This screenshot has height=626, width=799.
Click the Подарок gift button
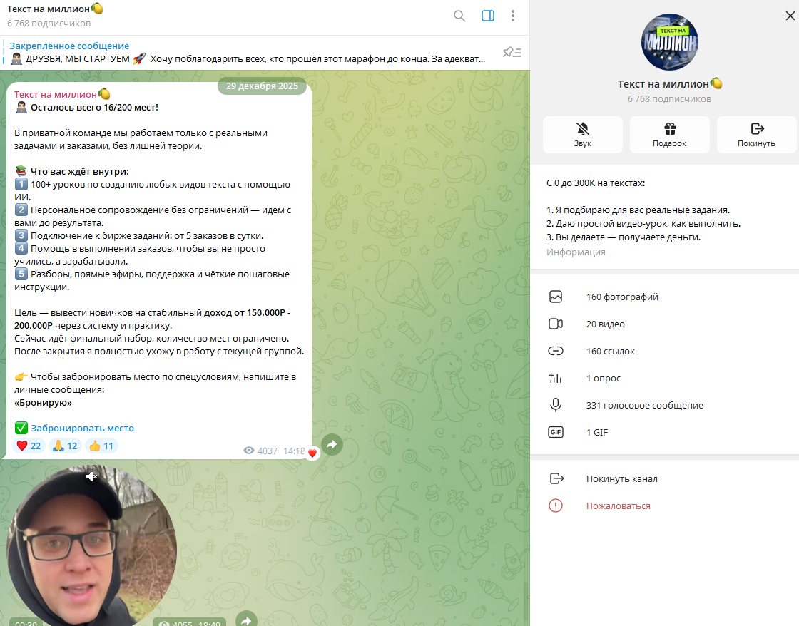pos(669,135)
